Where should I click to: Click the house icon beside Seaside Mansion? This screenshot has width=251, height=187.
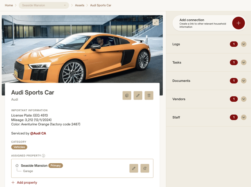pyautogui.click(x=17, y=165)
